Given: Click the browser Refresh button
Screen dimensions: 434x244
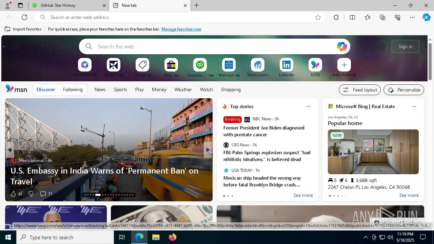Looking at the screenshot, I should point(24,17).
